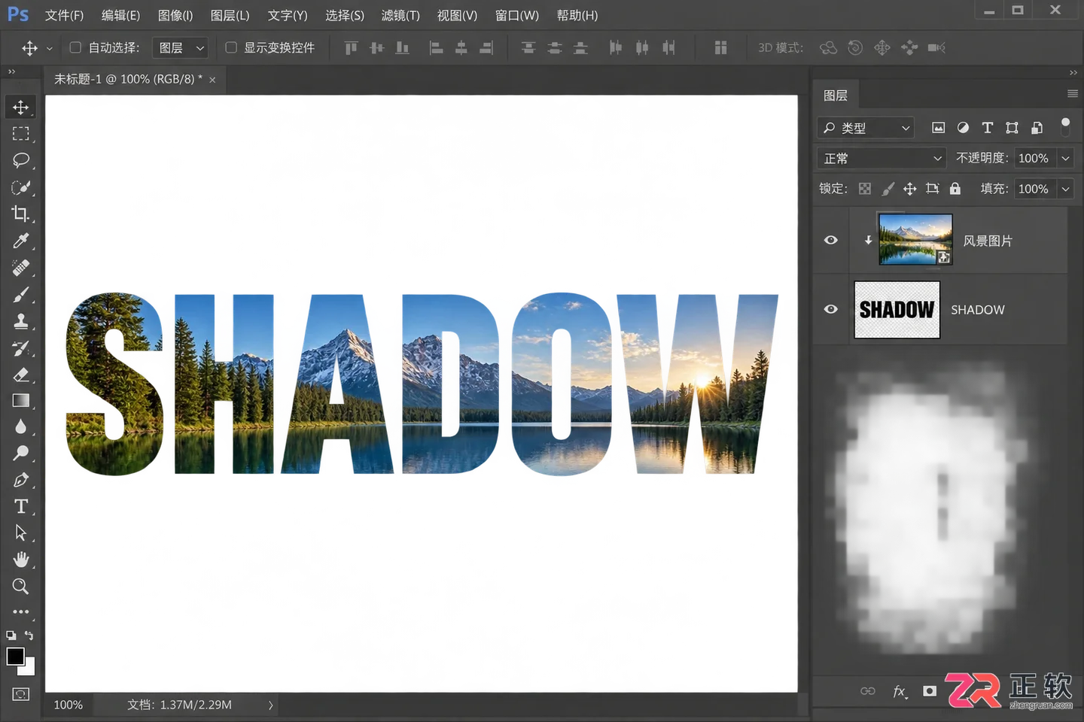Enable the 自动选择 checkbox
Screen dimensions: 1084x722
coord(75,47)
